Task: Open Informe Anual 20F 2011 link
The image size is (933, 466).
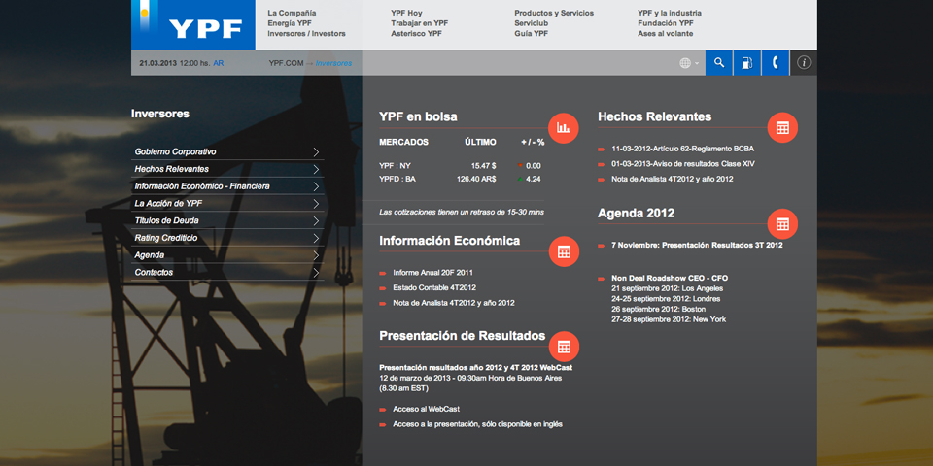Action: pos(432,273)
